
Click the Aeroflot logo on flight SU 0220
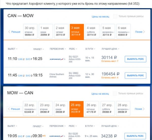[57, 136]
